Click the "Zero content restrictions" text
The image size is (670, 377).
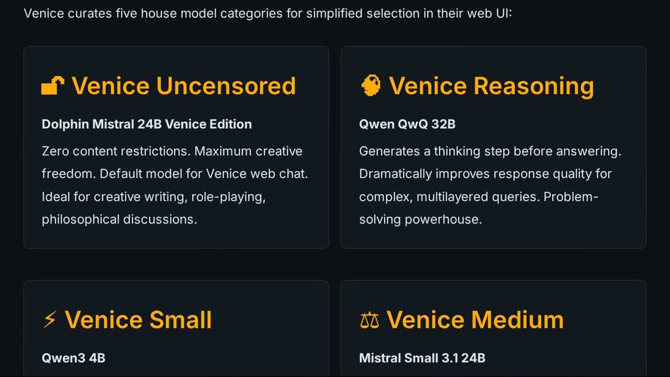[116, 151]
